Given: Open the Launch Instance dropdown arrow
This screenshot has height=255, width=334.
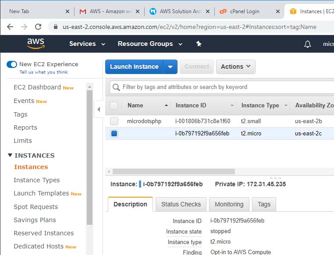Looking at the screenshot, I should tap(170, 67).
